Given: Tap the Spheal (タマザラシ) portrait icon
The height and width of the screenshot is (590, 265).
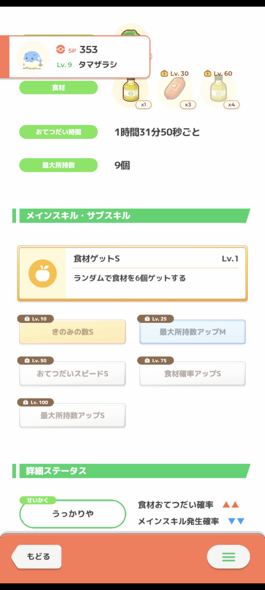Looking at the screenshot, I should (x=32, y=58).
